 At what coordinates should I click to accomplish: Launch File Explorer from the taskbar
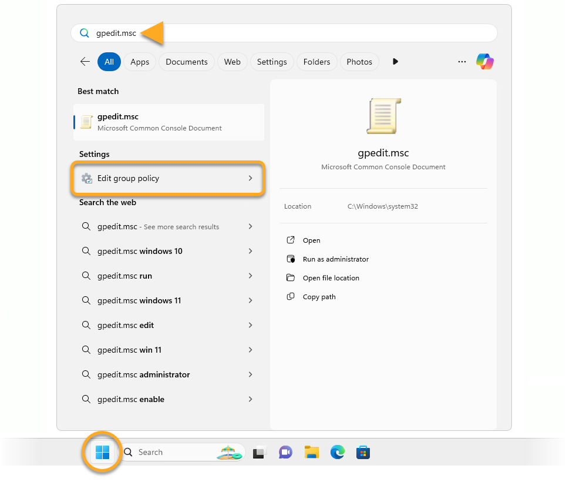(311, 452)
